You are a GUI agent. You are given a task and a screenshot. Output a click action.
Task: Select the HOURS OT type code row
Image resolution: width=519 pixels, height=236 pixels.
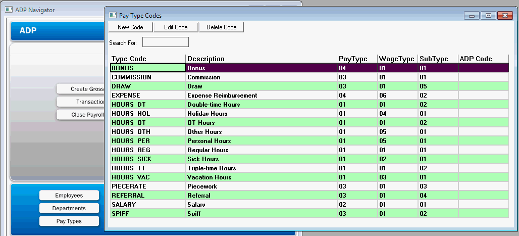(x=309, y=123)
